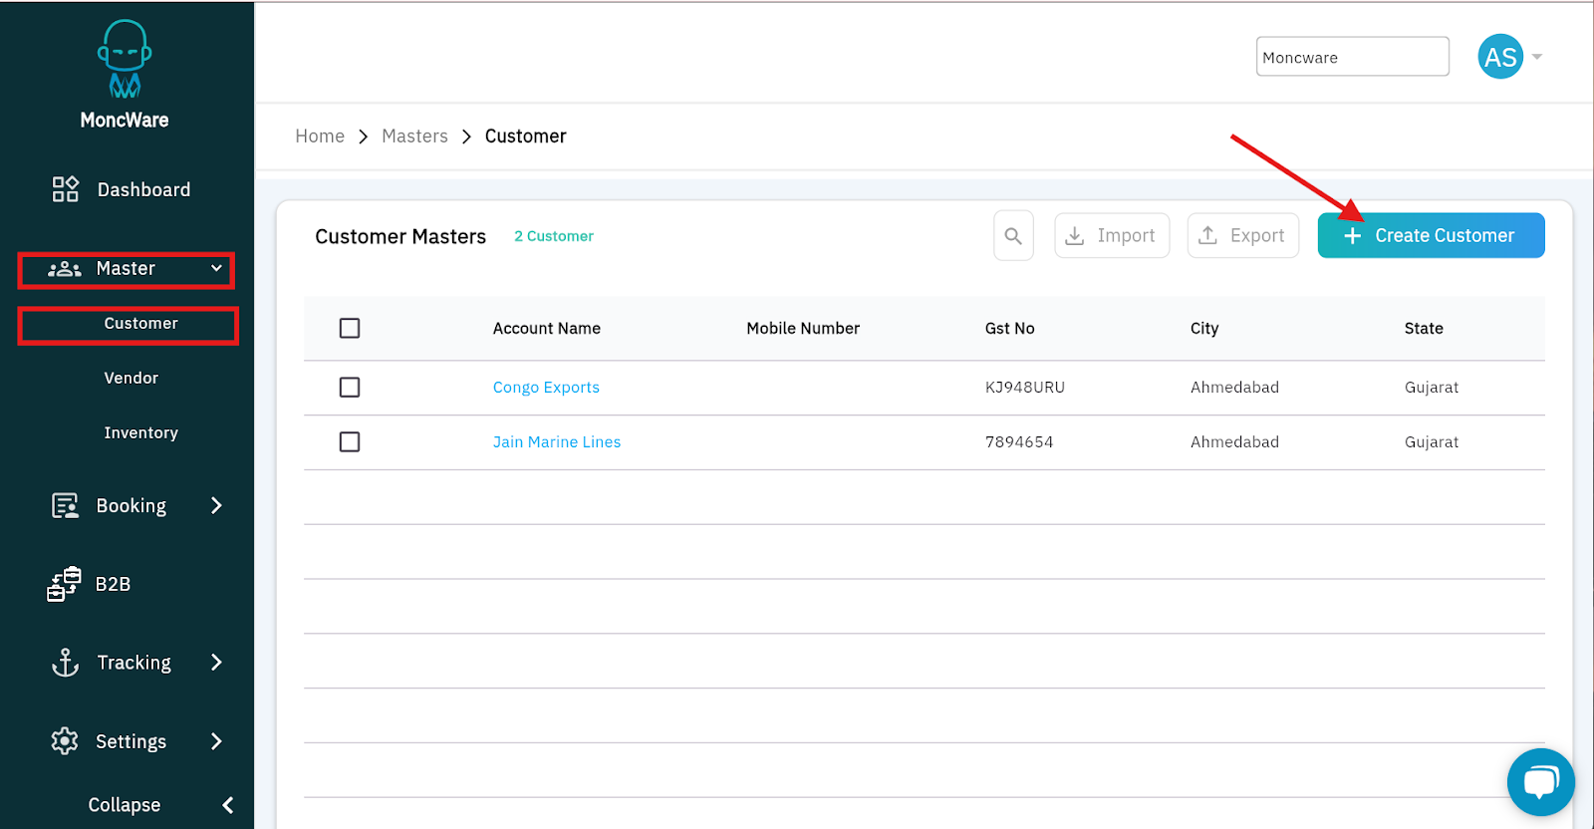This screenshot has width=1594, height=829.
Task: Click Gujarat in Jain Marine Lines row
Action: [1432, 442]
